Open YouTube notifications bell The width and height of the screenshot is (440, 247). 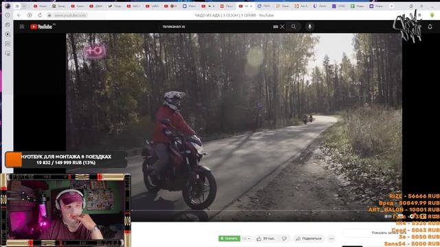(430, 27)
